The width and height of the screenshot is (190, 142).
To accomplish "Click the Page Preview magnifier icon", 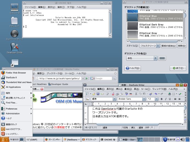I will [x=121, y=94].
